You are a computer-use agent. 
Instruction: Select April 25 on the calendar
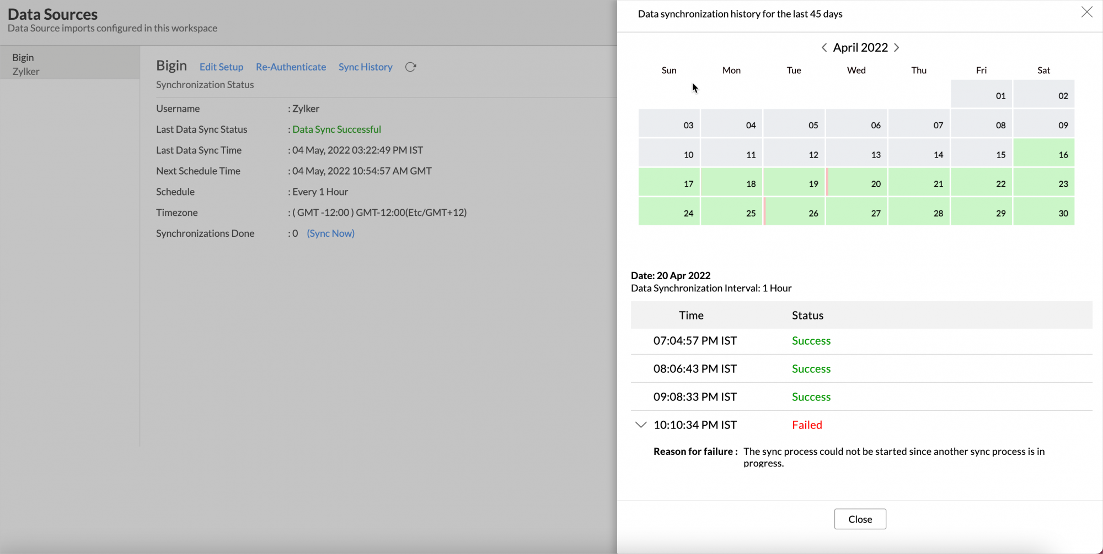[732, 211]
